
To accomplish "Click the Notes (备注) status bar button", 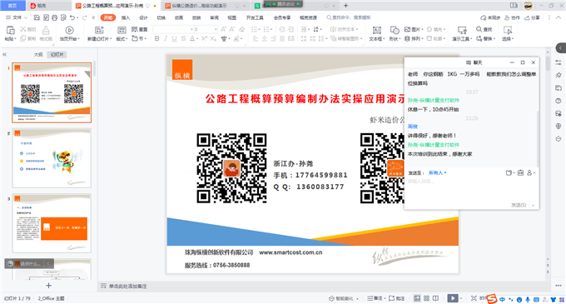I will [x=375, y=298].
